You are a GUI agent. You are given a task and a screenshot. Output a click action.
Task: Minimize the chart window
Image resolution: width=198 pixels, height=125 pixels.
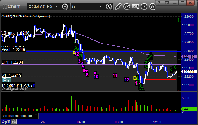coord(175,3)
